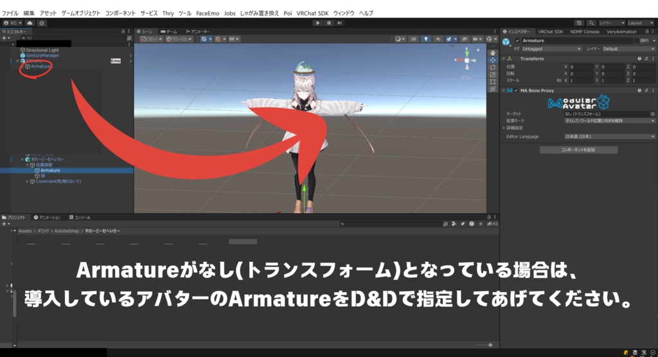658x357 pixels.
Task: Open the settings gear beside cloud icon
Action: point(42,23)
